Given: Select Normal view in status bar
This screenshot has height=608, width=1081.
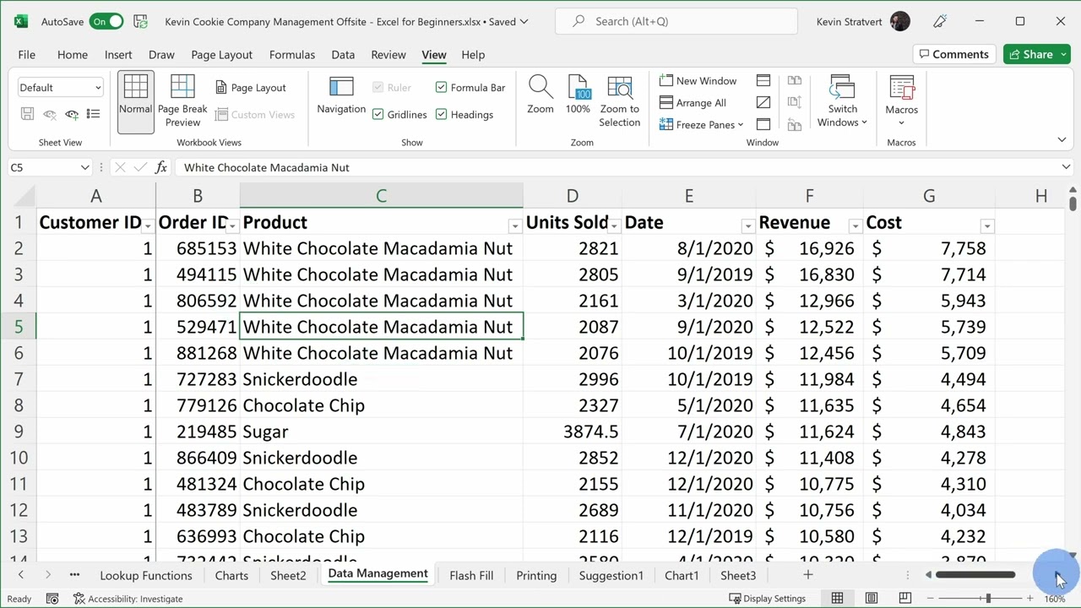Looking at the screenshot, I should (x=837, y=599).
